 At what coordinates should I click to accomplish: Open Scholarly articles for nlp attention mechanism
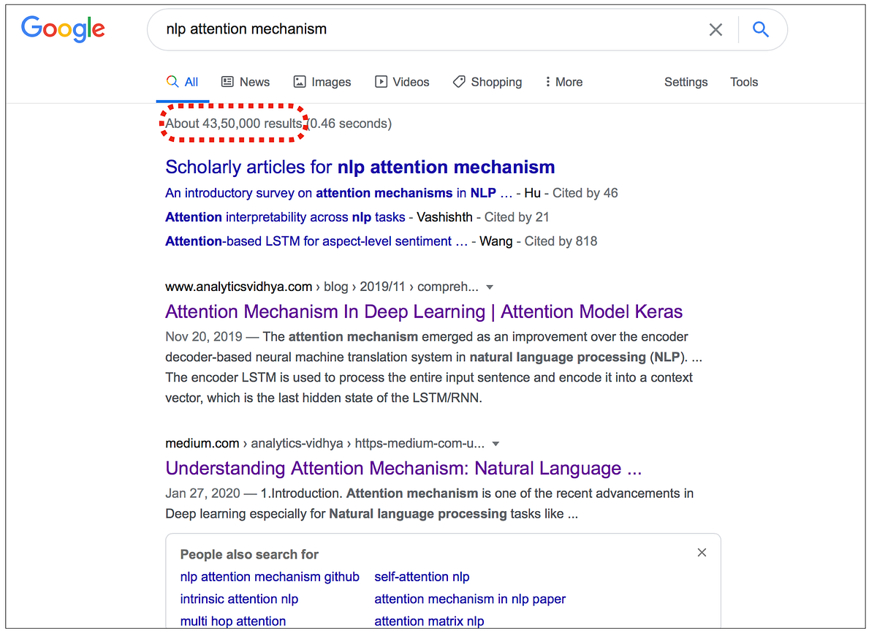pyautogui.click(x=360, y=167)
